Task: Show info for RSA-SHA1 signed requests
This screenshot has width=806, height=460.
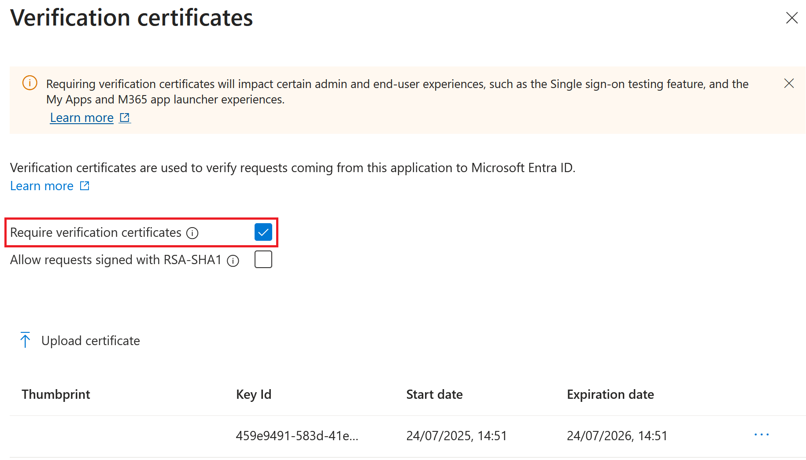Action: pyautogui.click(x=233, y=261)
